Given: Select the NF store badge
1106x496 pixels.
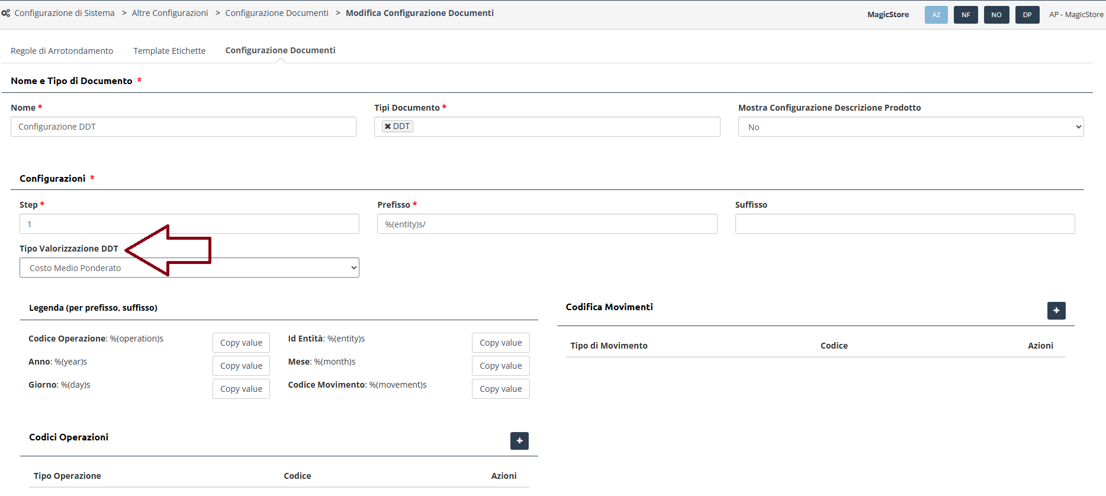Looking at the screenshot, I should point(966,15).
